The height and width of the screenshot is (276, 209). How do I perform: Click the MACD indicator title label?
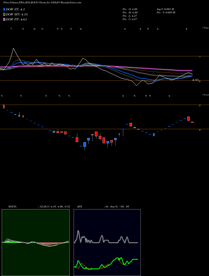tap(12, 207)
